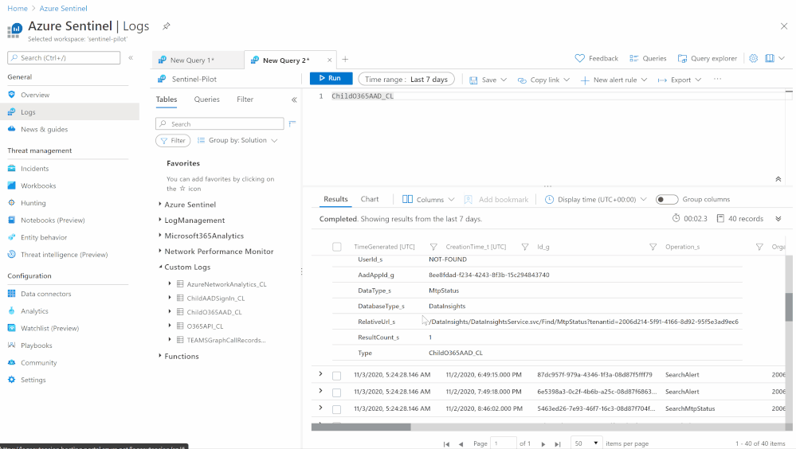
Task: Open Playbooks in Configuration
Action: coord(36,346)
